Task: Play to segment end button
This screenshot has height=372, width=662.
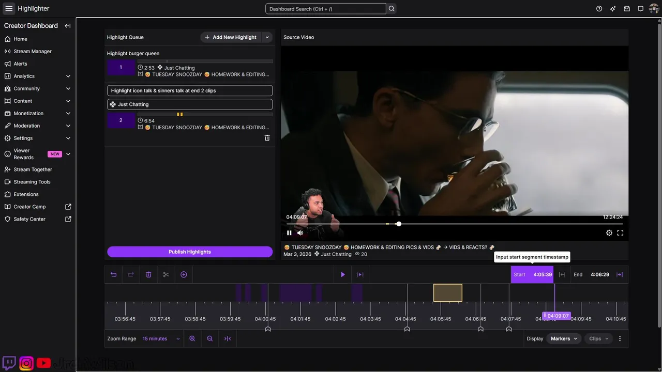Action: (x=360, y=274)
